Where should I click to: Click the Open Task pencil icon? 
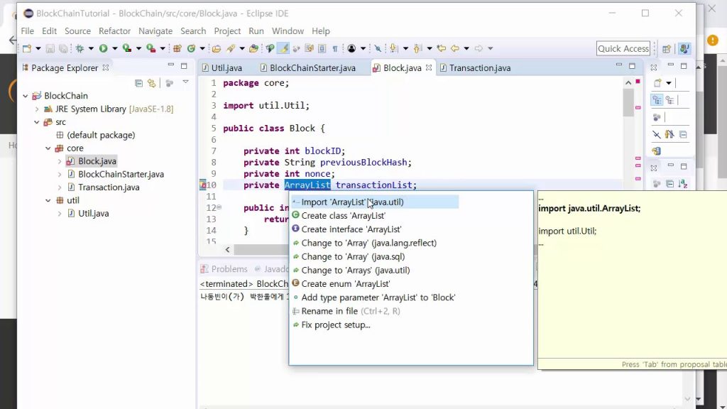[x=231, y=48]
